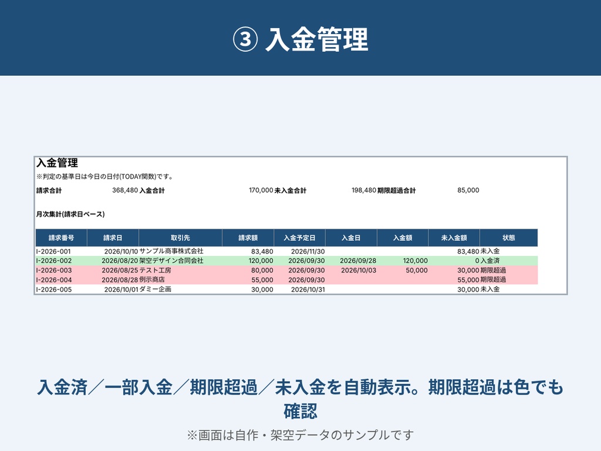Click the 請求合計 total value 368,480
601x451 pixels.
coord(125,190)
